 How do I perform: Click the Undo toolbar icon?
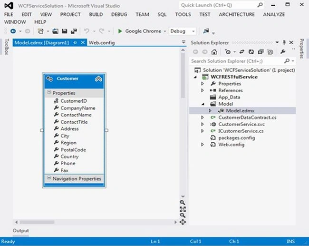pyautogui.click(x=87, y=31)
